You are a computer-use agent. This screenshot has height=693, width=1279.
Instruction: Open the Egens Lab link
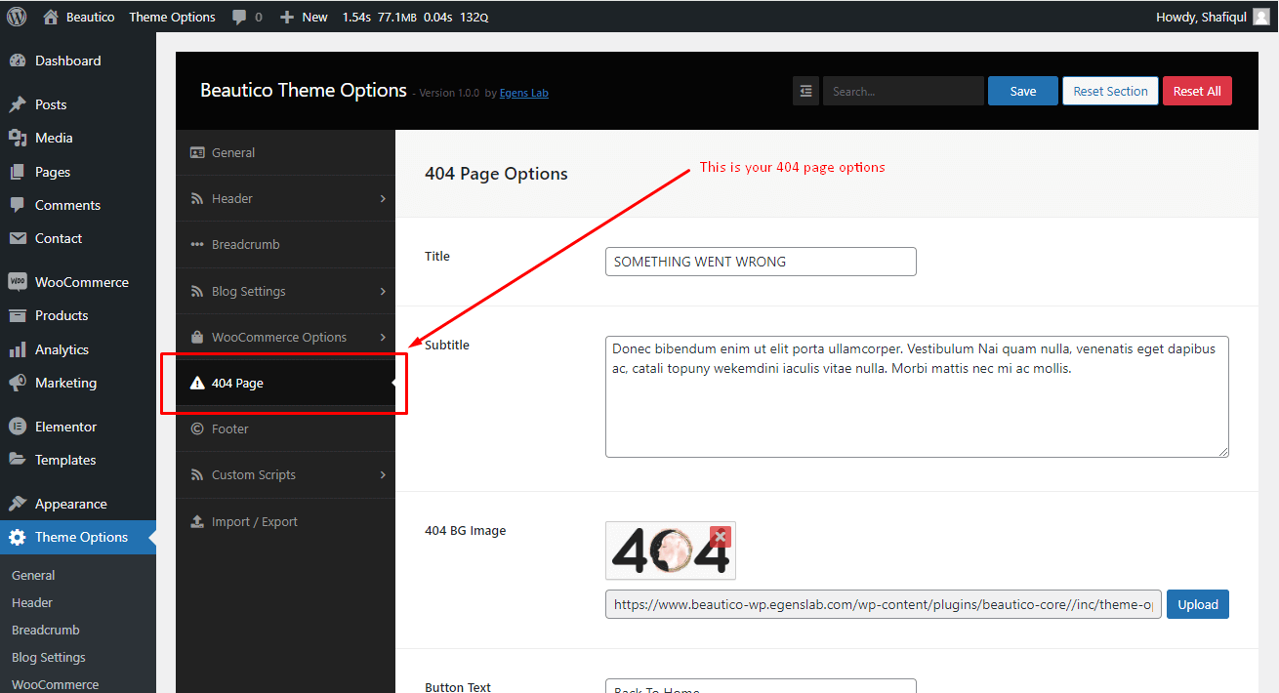pyautogui.click(x=524, y=93)
